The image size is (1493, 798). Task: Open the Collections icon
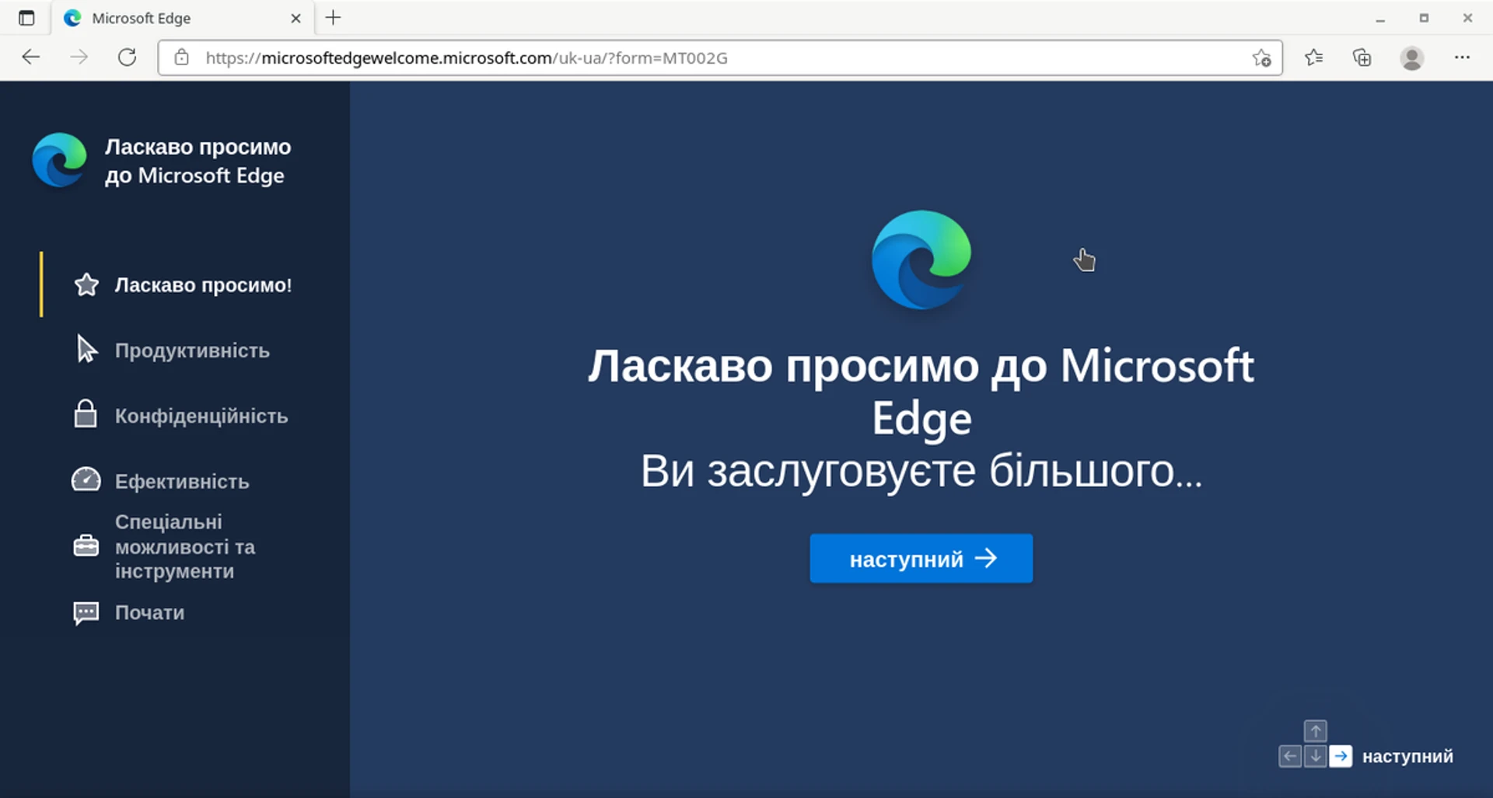coord(1362,57)
